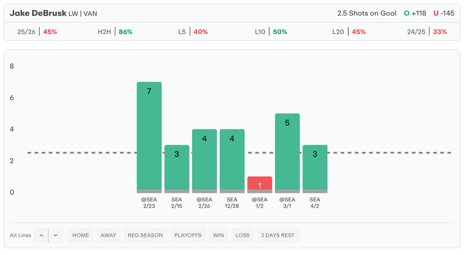Lower the Alt Lines with down chevron

point(55,235)
